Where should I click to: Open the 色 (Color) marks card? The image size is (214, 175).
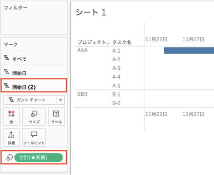[x=11, y=117]
